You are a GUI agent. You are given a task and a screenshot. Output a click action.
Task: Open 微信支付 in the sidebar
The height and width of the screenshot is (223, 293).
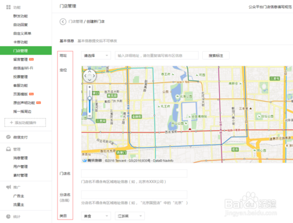point(21,137)
